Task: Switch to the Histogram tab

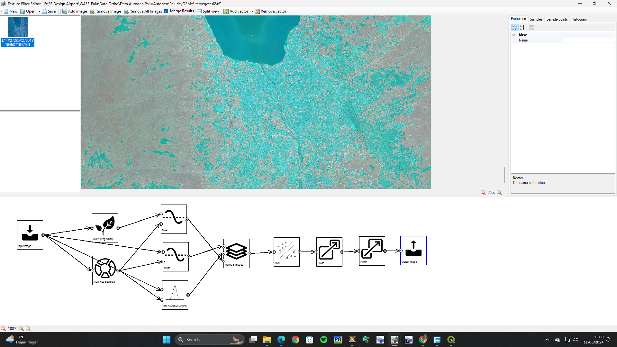Action: (578, 19)
